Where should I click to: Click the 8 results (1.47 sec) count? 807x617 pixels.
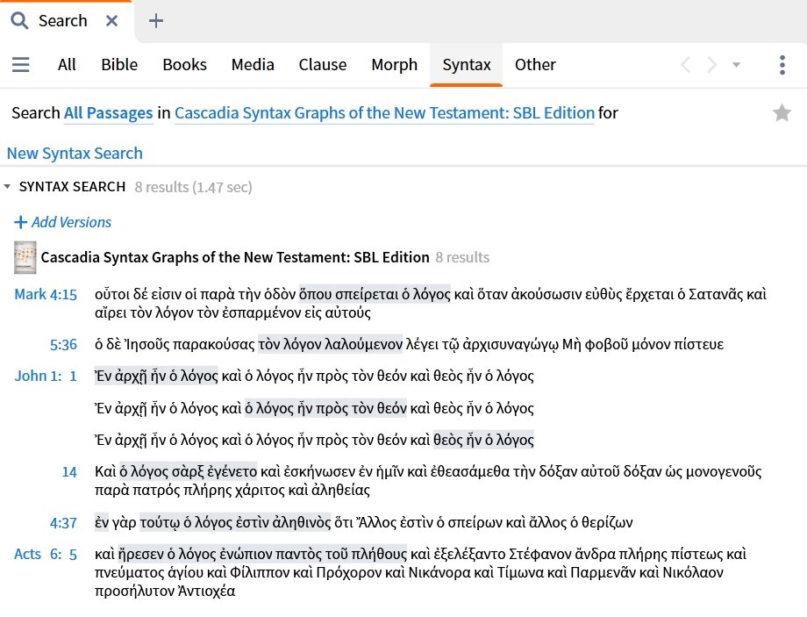pyautogui.click(x=194, y=187)
